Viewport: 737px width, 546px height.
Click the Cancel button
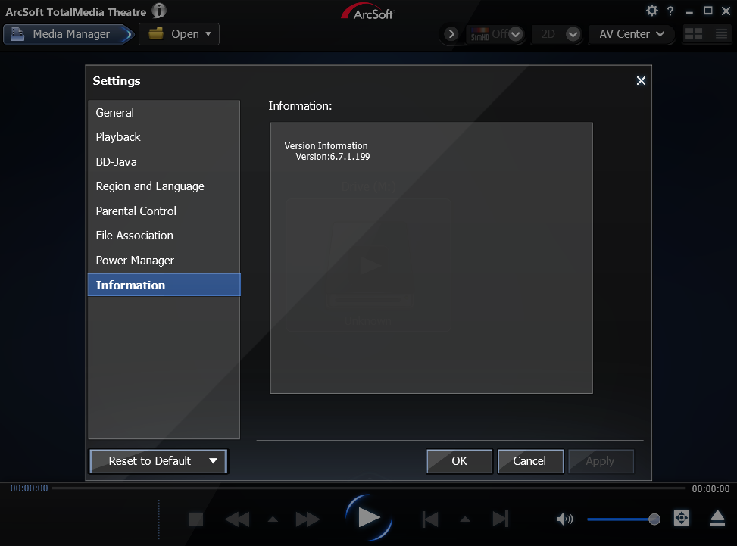click(x=530, y=461)
